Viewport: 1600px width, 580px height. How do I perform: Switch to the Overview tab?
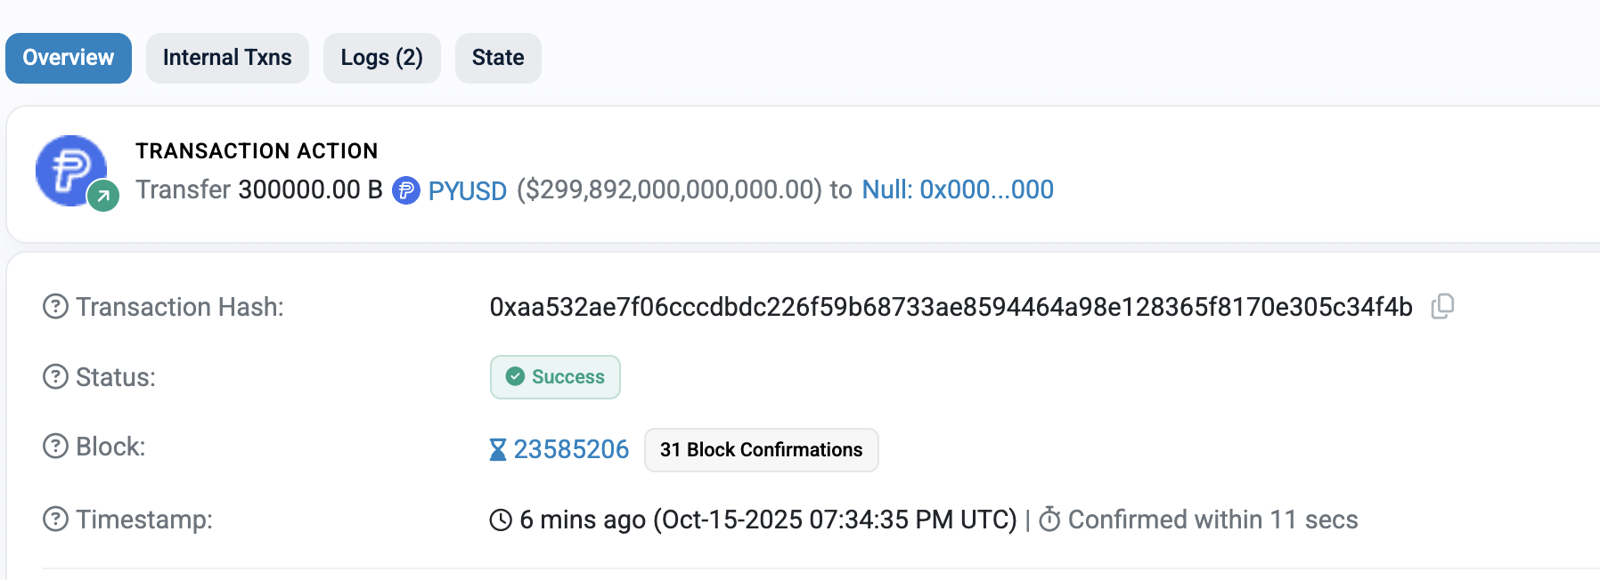pos(69,58)
